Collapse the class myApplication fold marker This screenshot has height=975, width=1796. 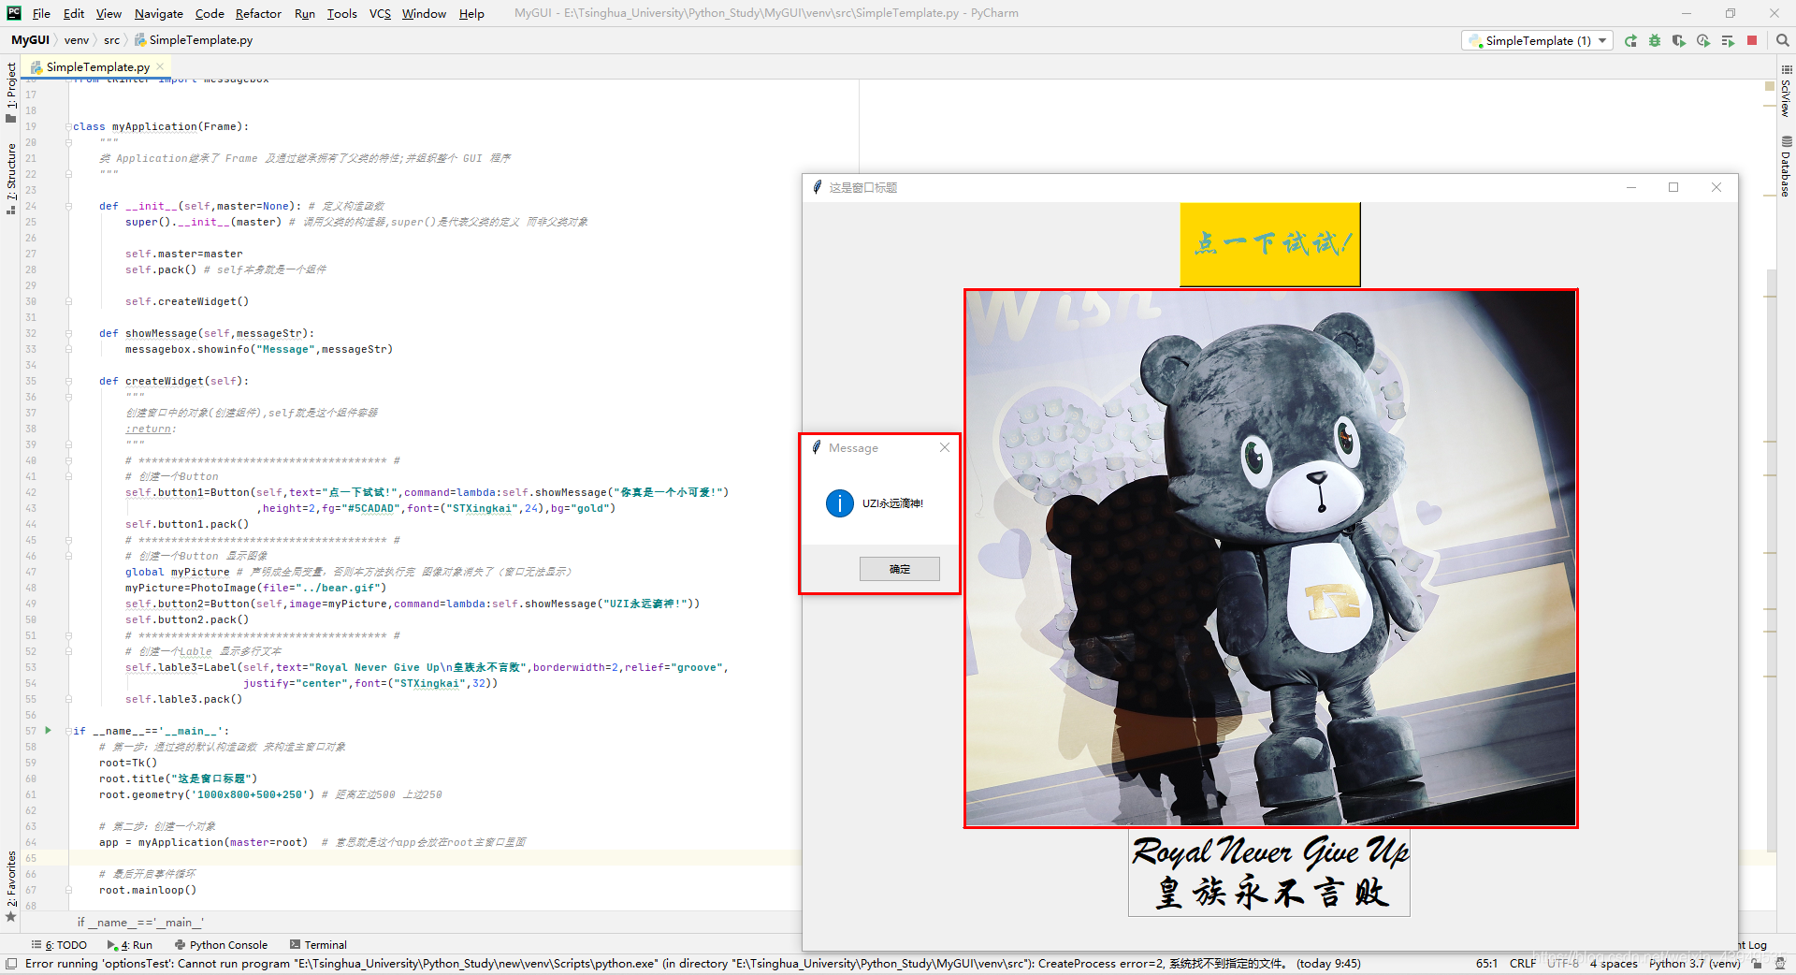pos(69,126)
